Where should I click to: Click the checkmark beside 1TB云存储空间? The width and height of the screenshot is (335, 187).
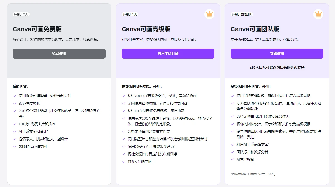point(124,161)
